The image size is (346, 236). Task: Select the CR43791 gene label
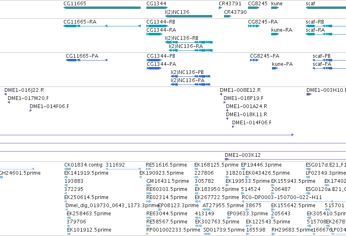click(230, 4)
